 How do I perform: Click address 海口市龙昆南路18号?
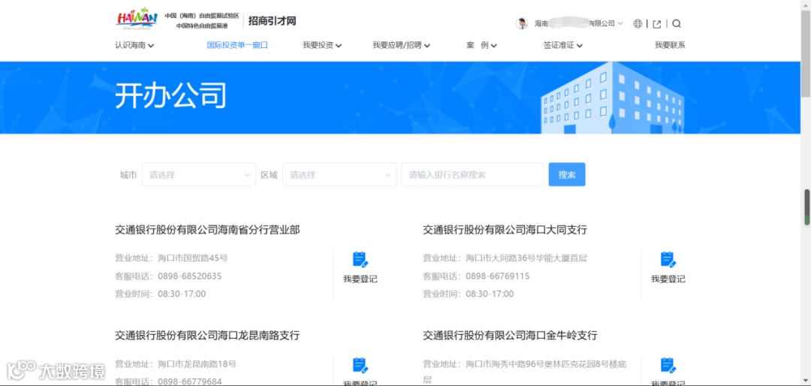(x=197, y=364)
